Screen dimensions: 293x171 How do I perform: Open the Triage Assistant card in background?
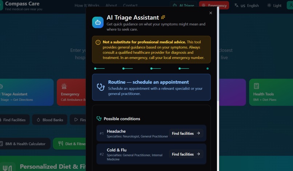point(26,92)
